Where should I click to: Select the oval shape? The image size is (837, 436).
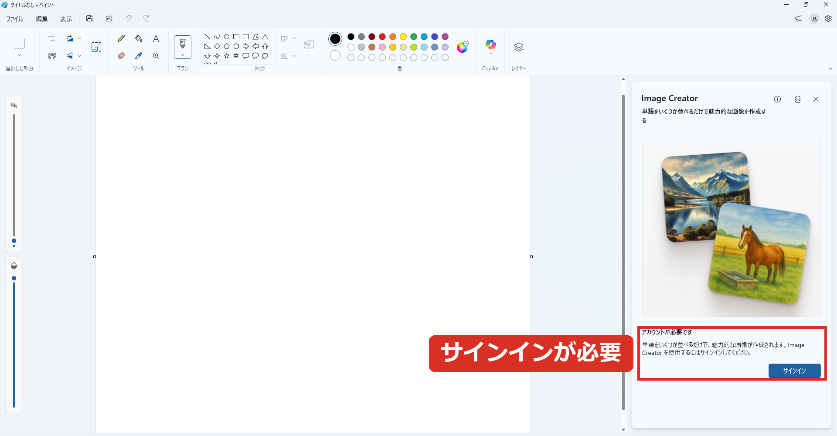tap(227, 37)
